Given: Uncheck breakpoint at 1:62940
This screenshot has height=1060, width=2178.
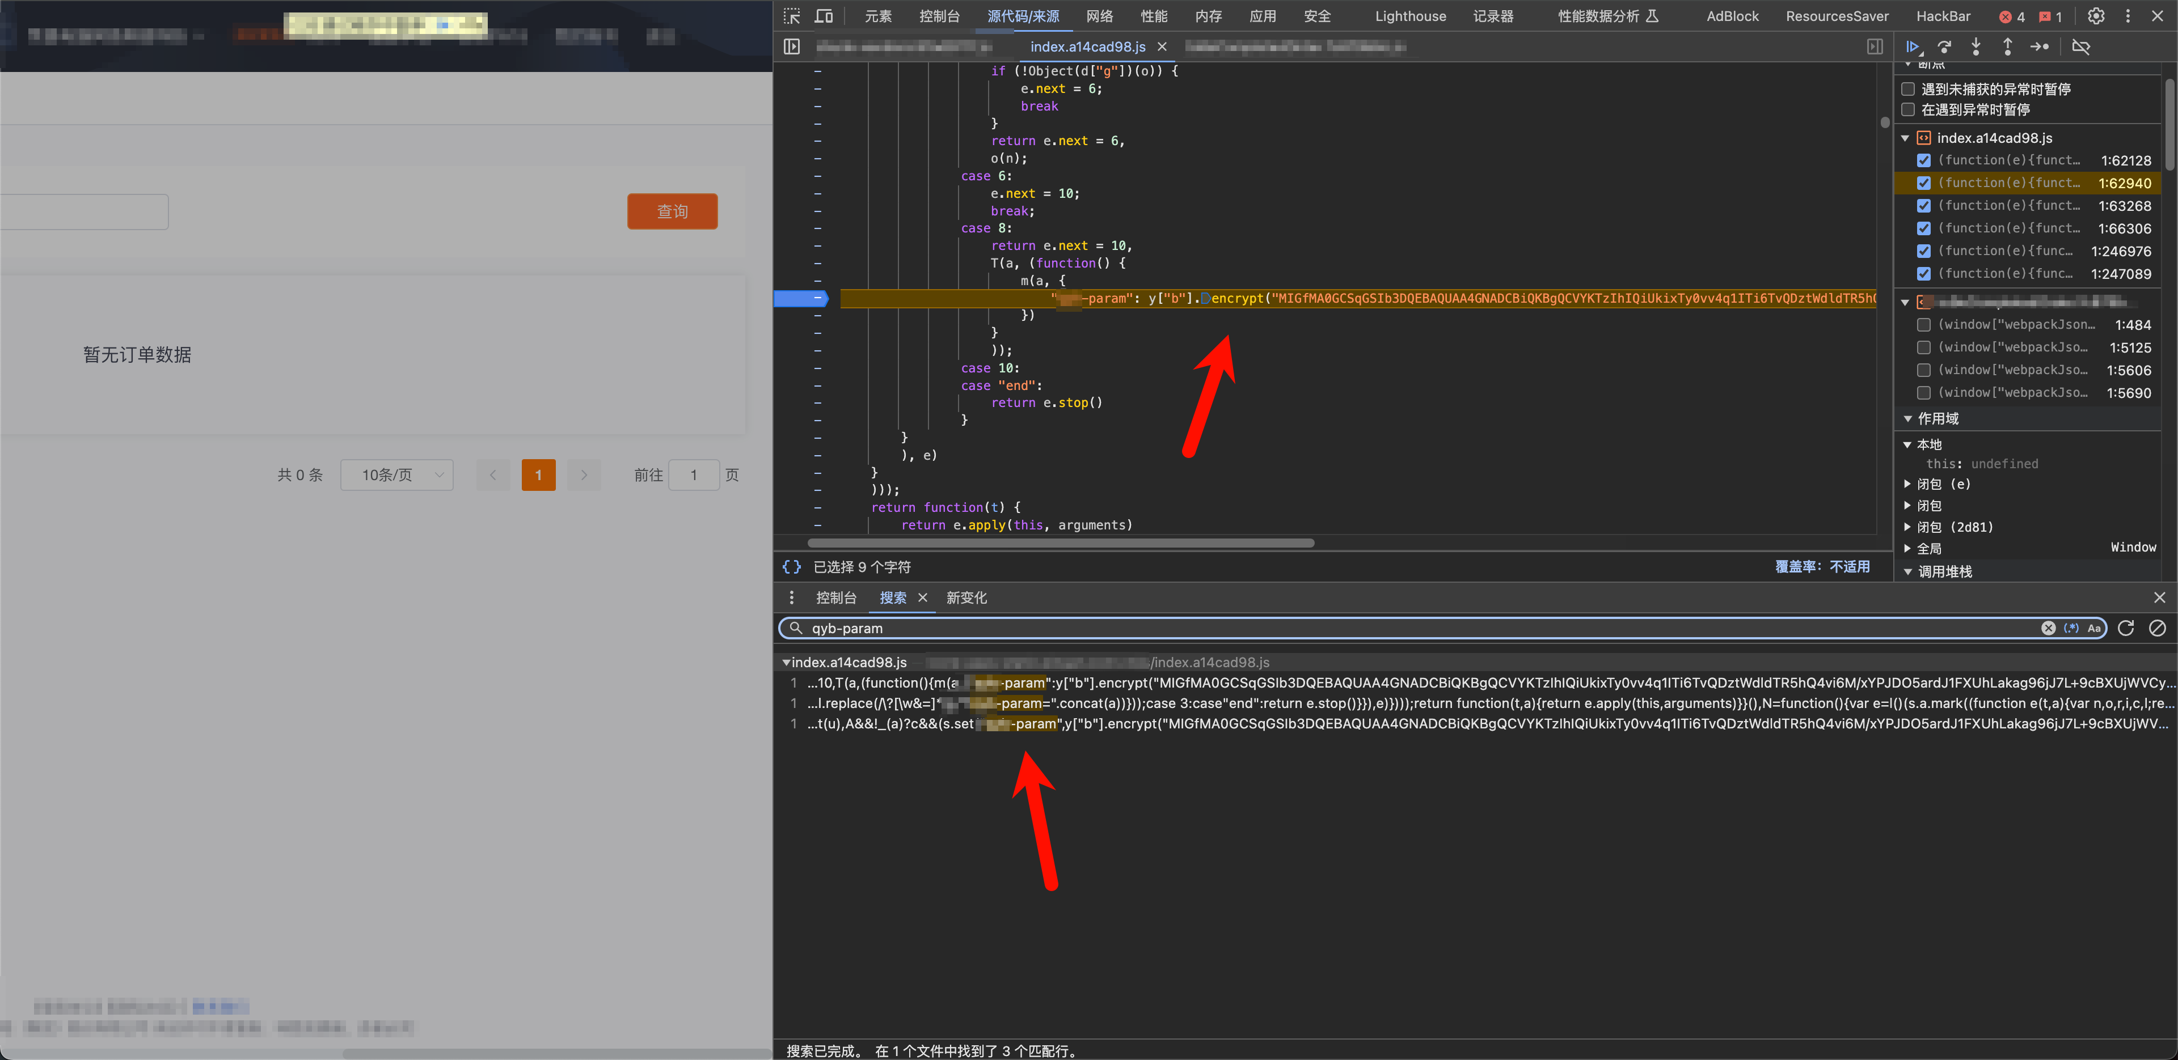Looking at the screenshot, I should [1924, 184].
